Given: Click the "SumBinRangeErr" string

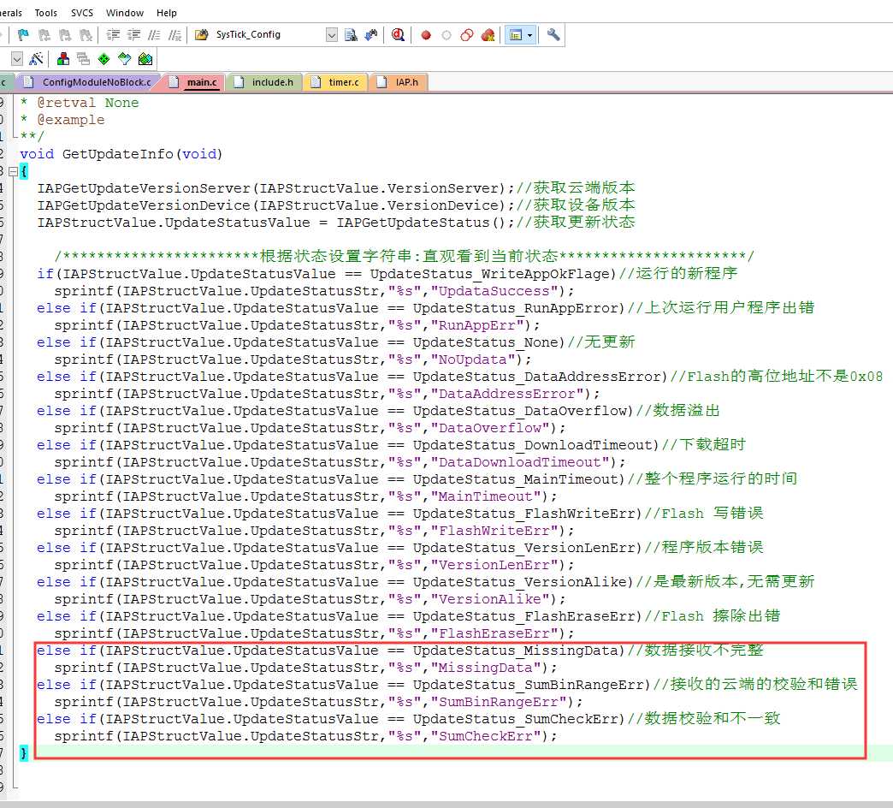Looking at the screenshot, I should pyautogui.click(x=498, y=702).
